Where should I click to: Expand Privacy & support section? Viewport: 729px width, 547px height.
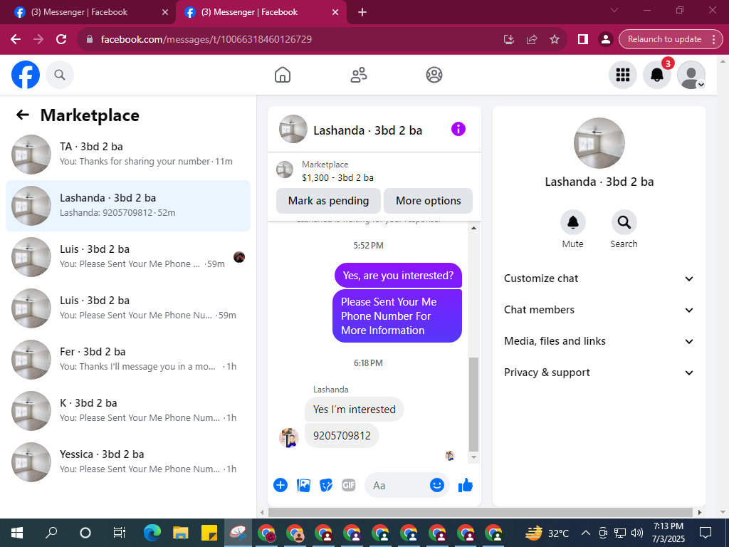pyautogui.click(x=599, y=373)
